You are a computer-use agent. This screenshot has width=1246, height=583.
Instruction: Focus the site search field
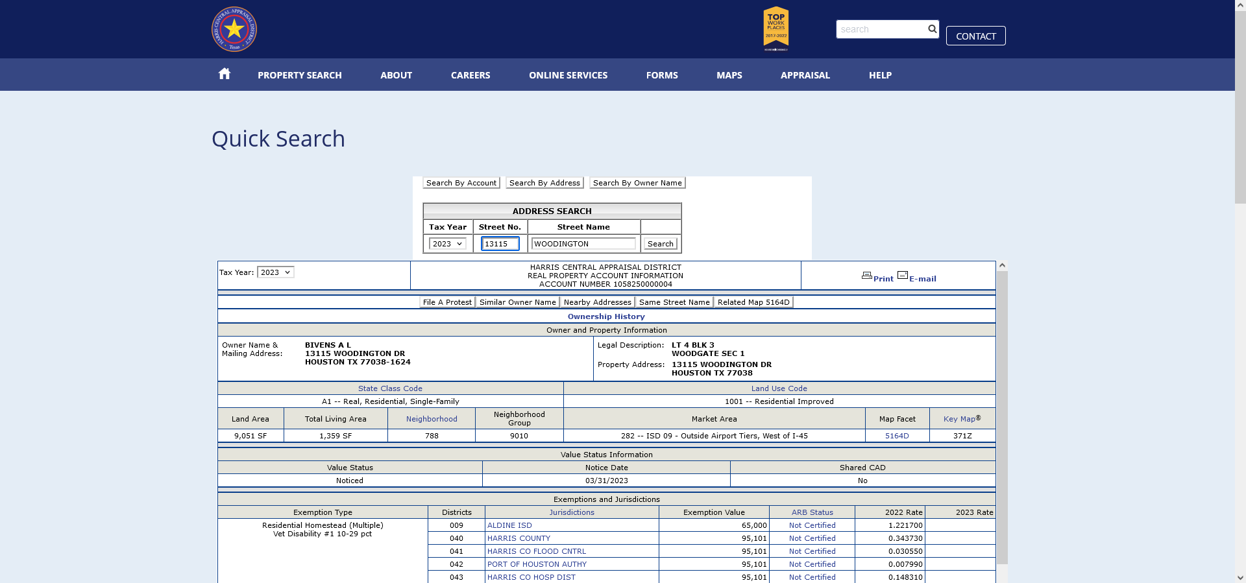coord(881,29)
